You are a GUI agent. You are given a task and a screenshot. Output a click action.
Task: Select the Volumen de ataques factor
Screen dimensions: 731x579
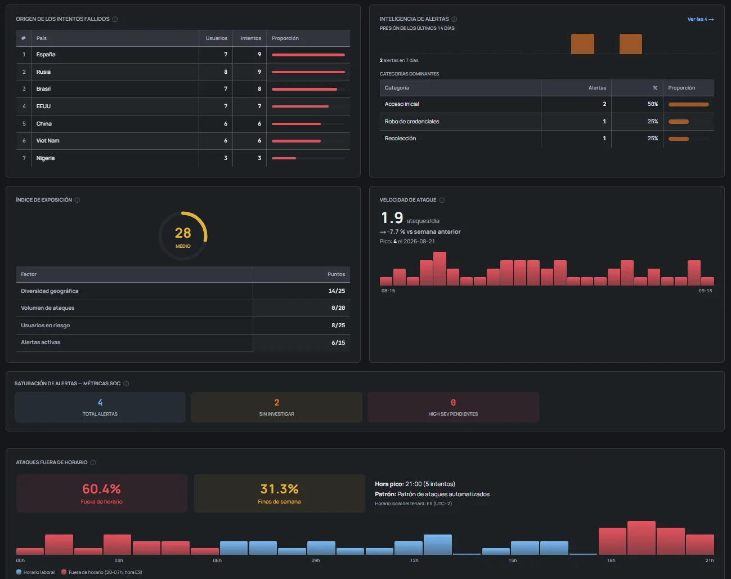tap(48, 308)
